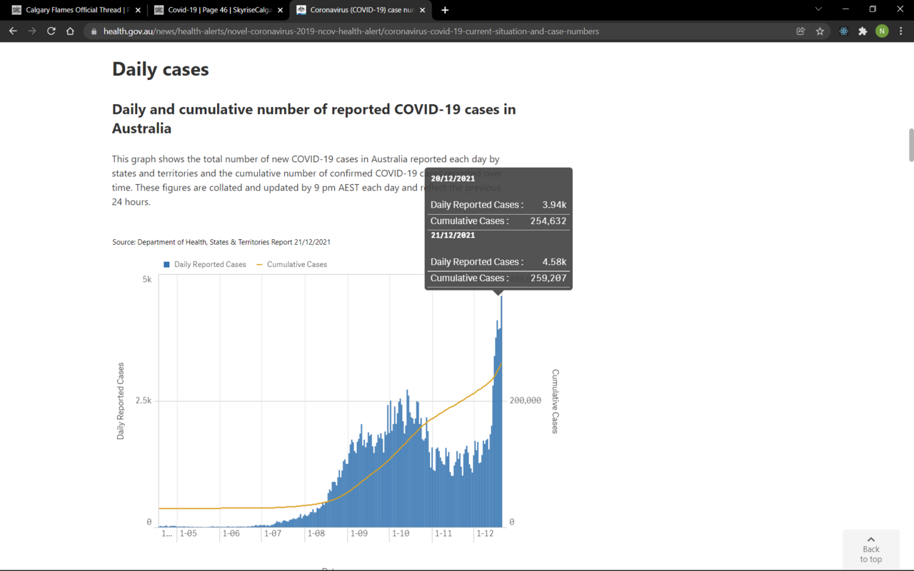The height and width of the screenshot is (571, 914).
Task: Click the Back to top button
Action: tap(870, 550)
